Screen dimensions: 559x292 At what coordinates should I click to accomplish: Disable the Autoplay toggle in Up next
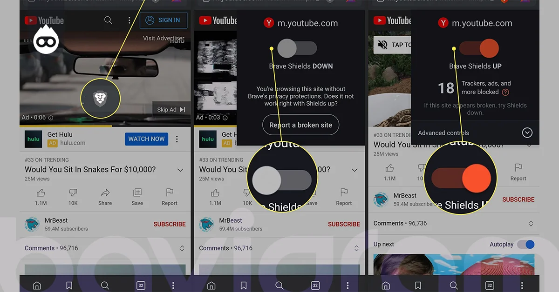pyautogui.click(x=527, y=244)
